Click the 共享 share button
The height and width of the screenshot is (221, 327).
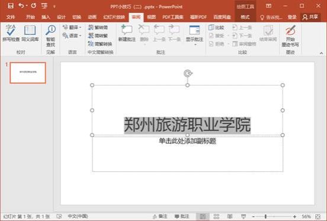pos(310,17)
